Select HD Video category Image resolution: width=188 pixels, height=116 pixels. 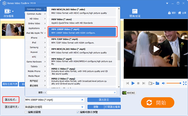point(36,19)
